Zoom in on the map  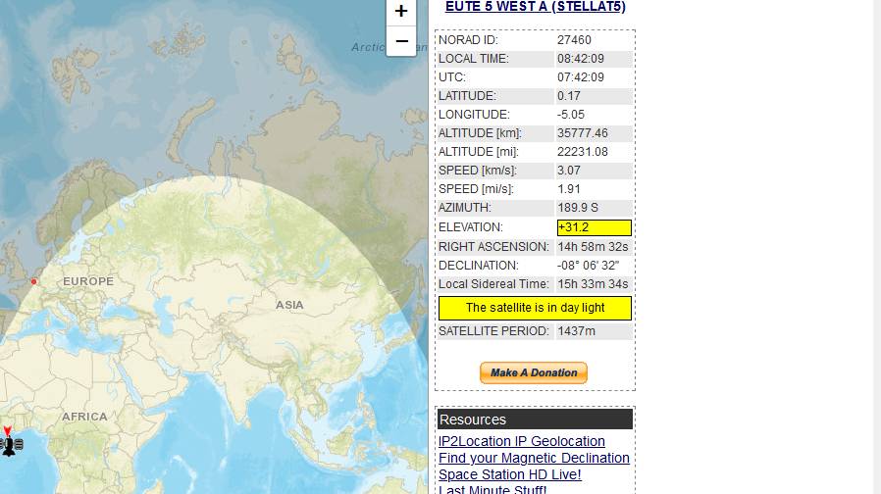[401, 12]
